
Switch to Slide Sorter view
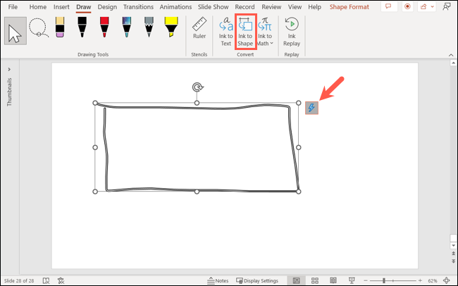coord(315,281)
